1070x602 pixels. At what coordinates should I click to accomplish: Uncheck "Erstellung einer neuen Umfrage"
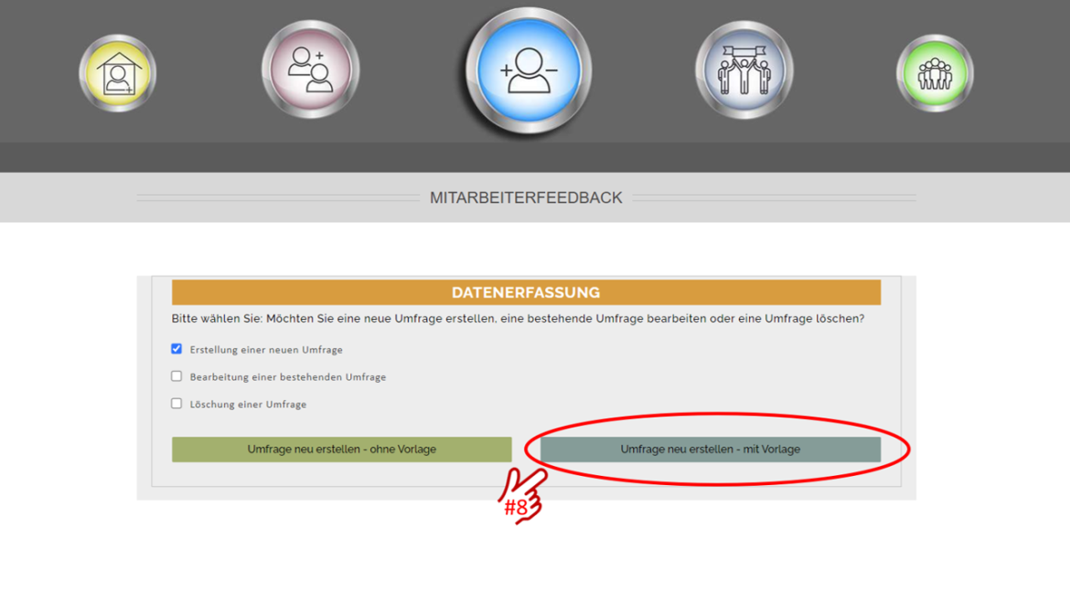176,348
